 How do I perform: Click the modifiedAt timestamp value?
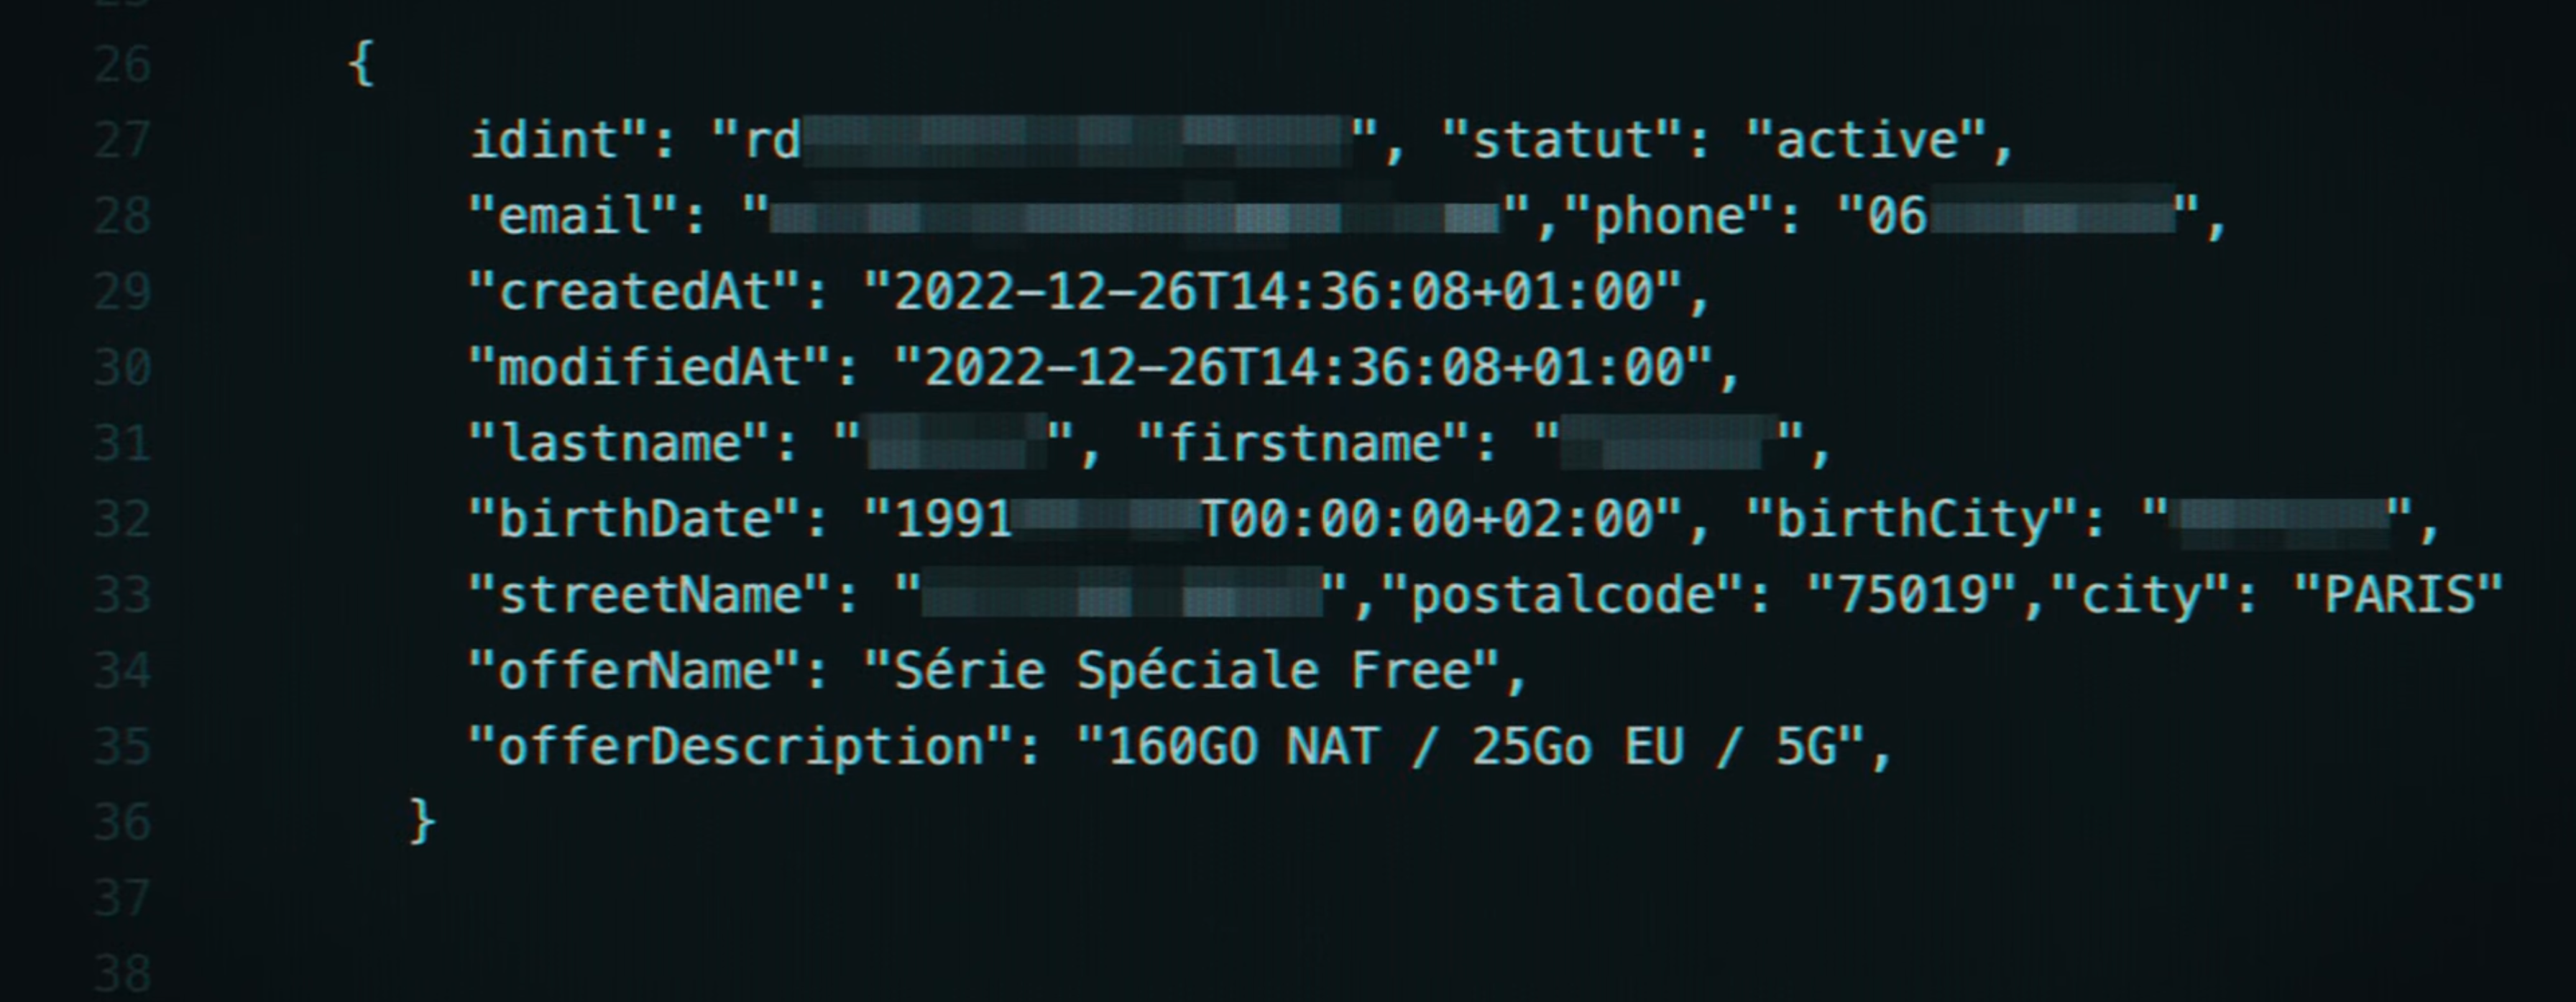click(x=1303, y=368)
